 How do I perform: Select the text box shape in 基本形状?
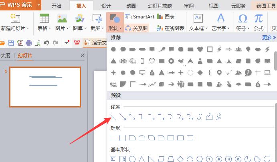(113, 159)
